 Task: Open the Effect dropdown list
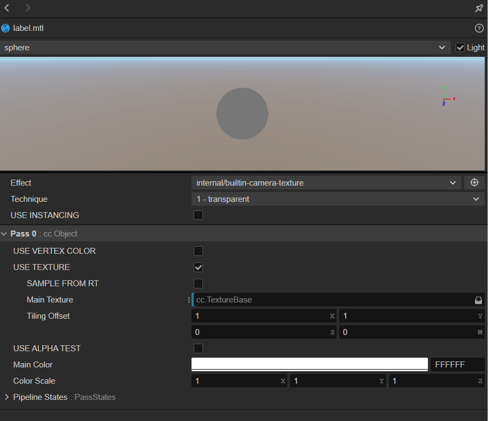point(326,183)
